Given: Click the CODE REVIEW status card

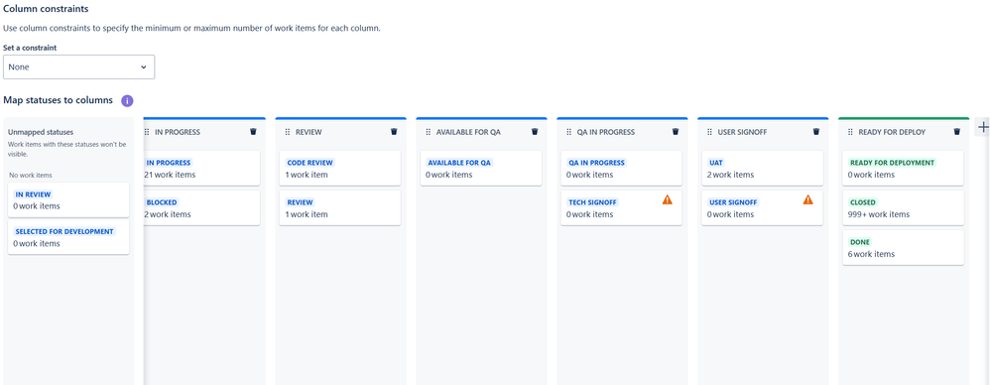Looking at the screenshot, I should (x=340, y=168).
